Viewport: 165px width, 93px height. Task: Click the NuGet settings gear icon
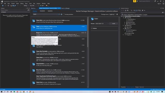[117, 14]
